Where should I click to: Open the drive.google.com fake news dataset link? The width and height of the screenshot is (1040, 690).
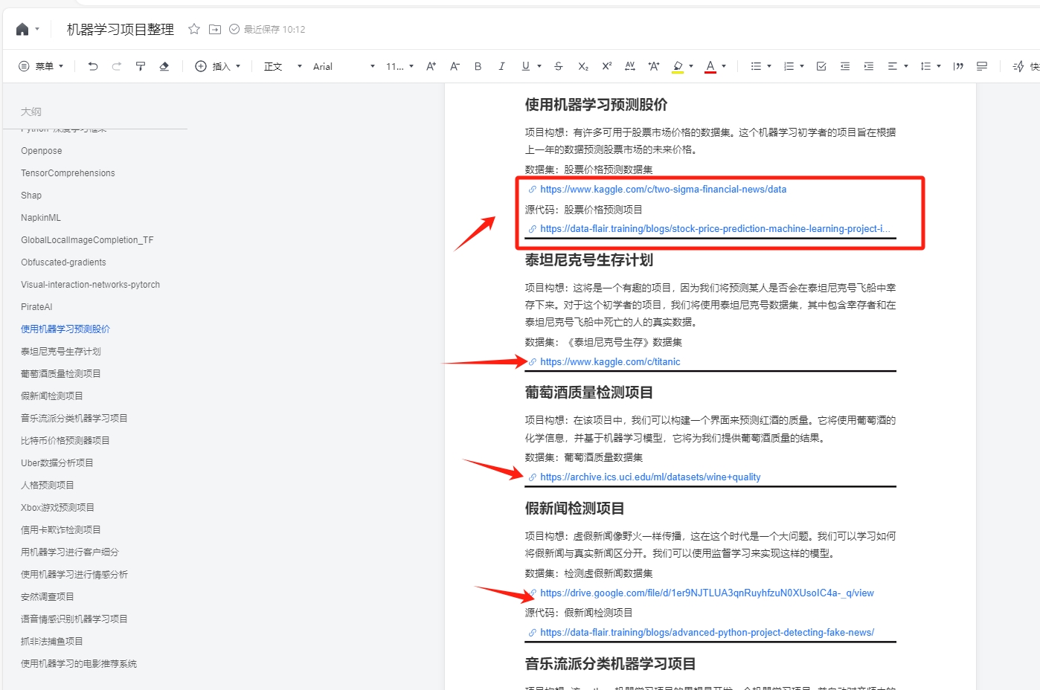coord(707,593)
